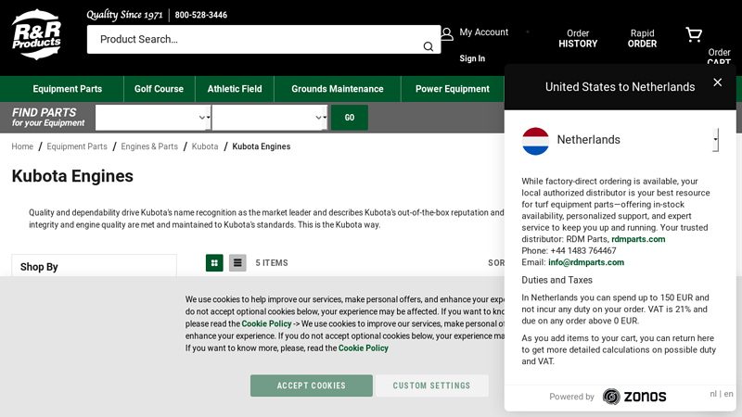Expand the second Find Parts dropdown
742x417 pixels.
[x=269, y=118]
